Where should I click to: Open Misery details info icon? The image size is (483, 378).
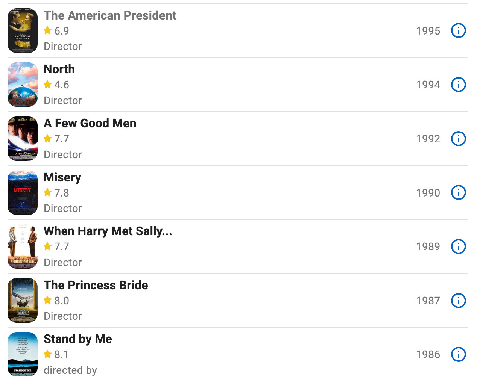click(458, 193)
